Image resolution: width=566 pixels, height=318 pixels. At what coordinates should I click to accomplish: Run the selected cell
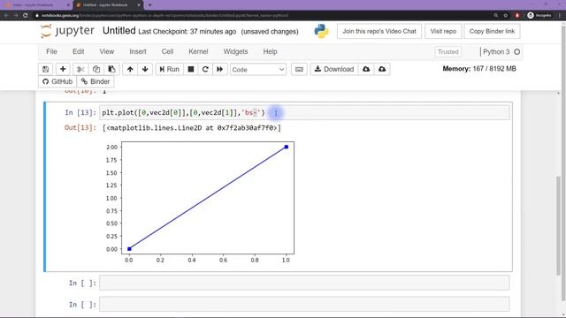[169, 69]
